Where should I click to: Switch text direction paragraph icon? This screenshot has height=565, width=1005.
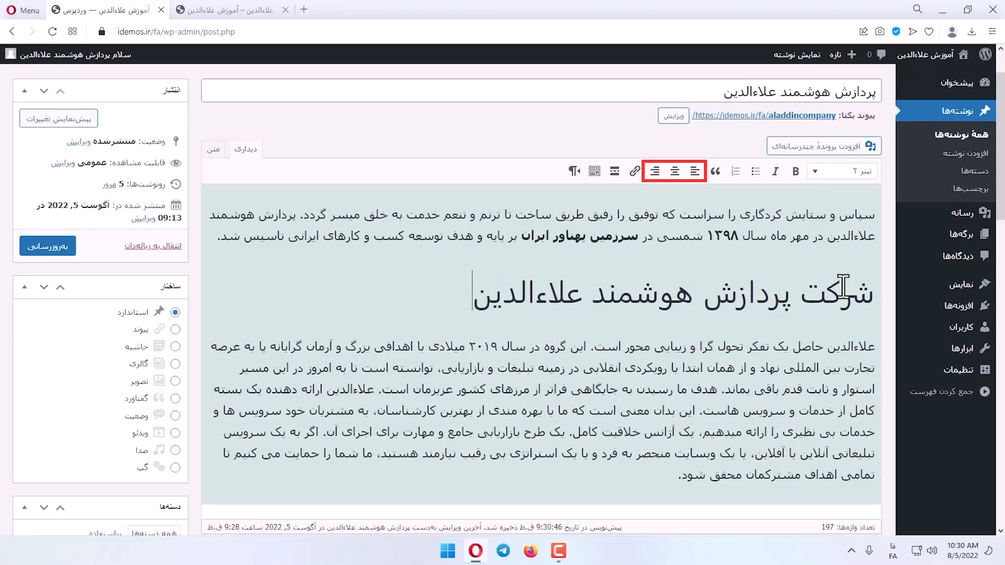(x=575, y=171)
